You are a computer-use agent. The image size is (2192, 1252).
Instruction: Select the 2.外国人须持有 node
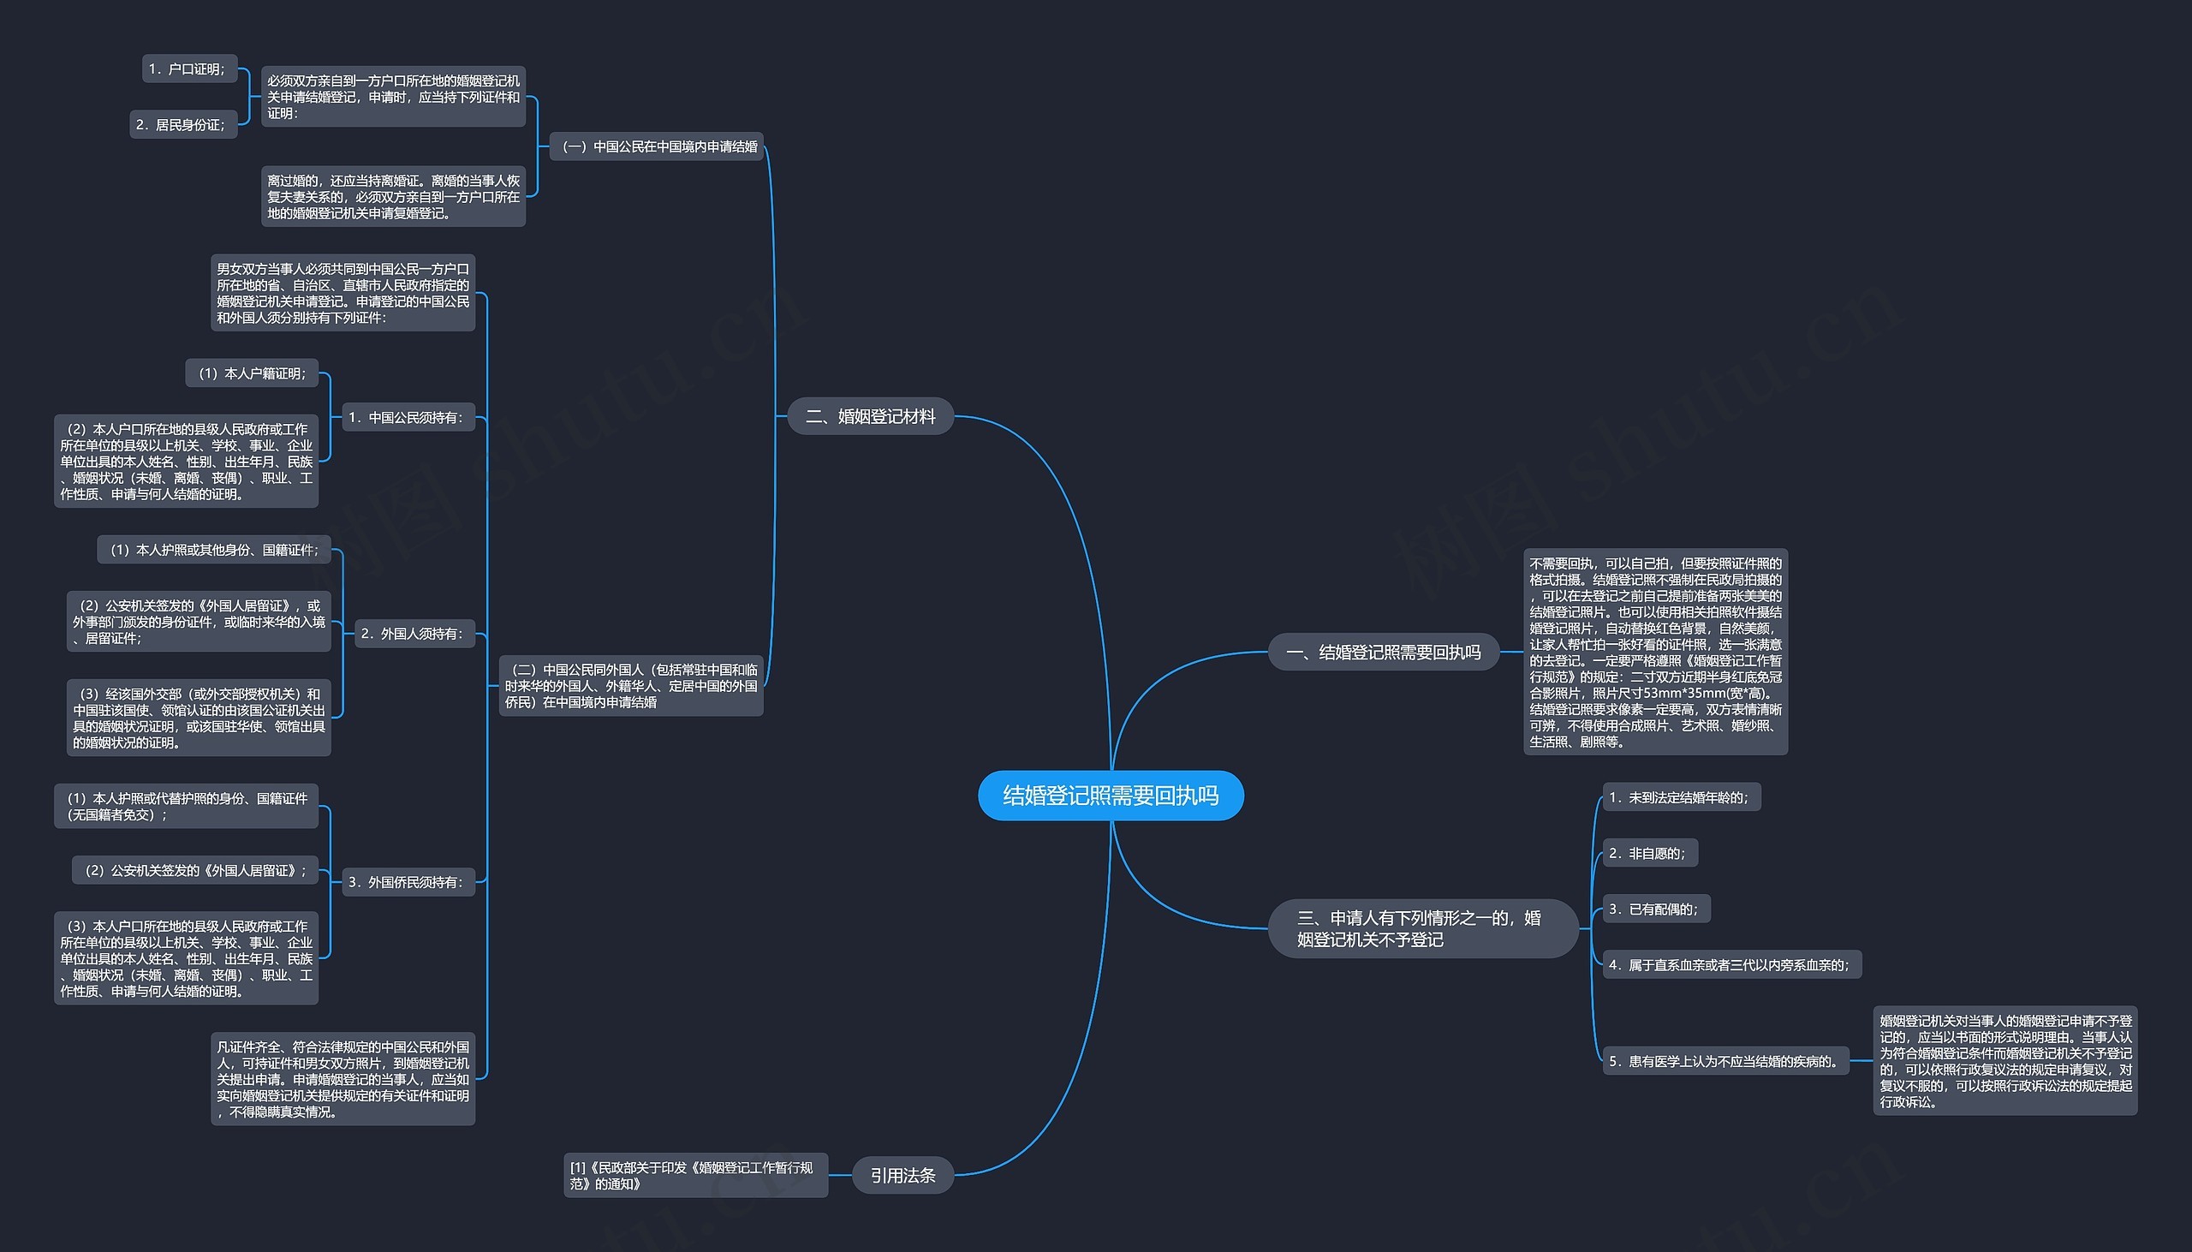[x=414, y=634]
